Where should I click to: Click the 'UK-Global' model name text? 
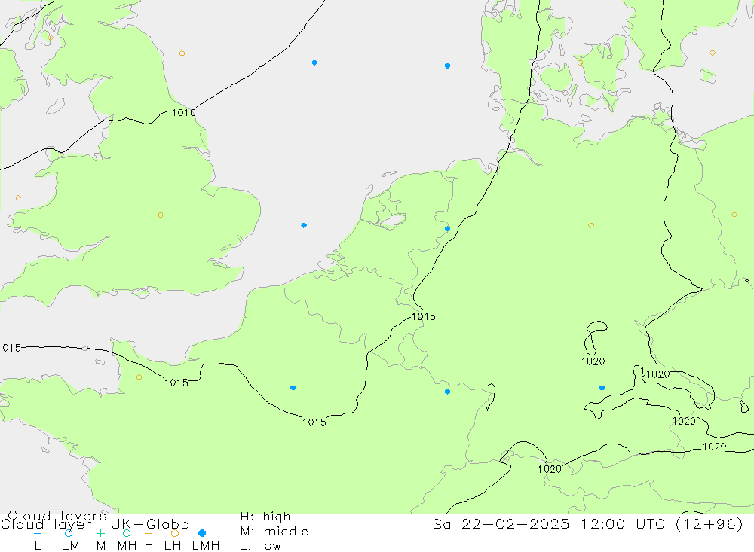coord(152,524)
